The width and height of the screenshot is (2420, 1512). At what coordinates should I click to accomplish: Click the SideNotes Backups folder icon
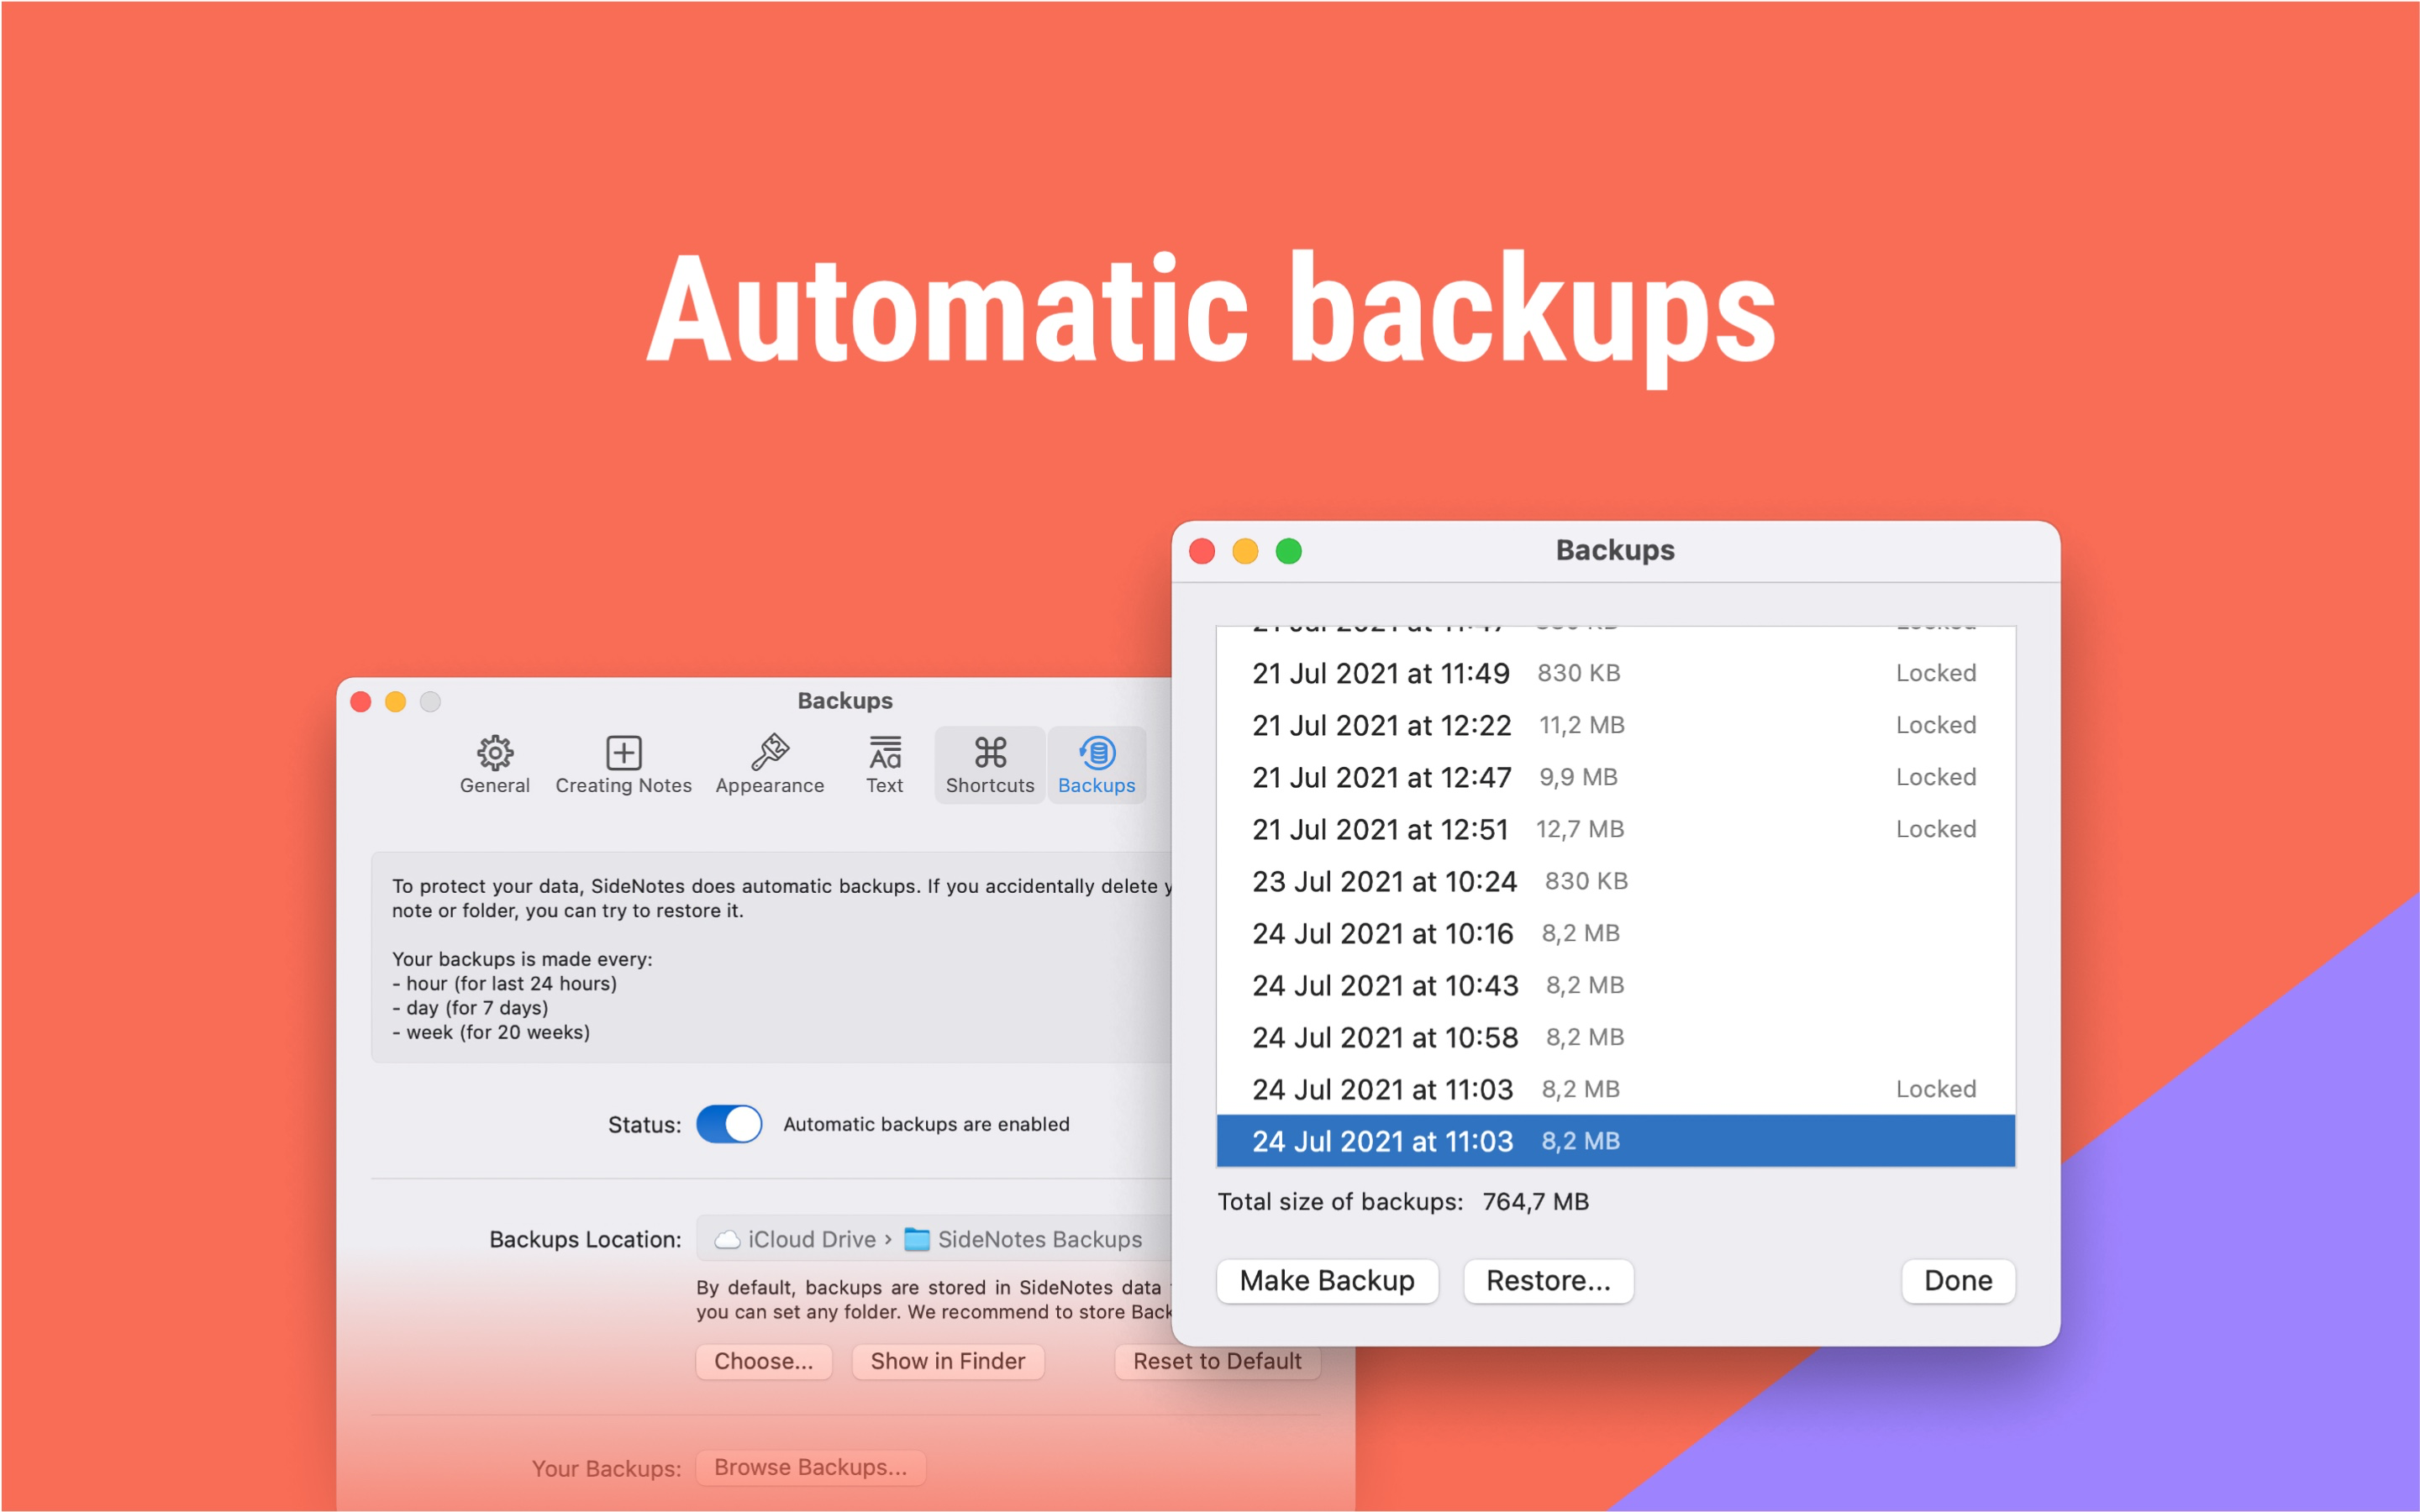click(916, 1239)
